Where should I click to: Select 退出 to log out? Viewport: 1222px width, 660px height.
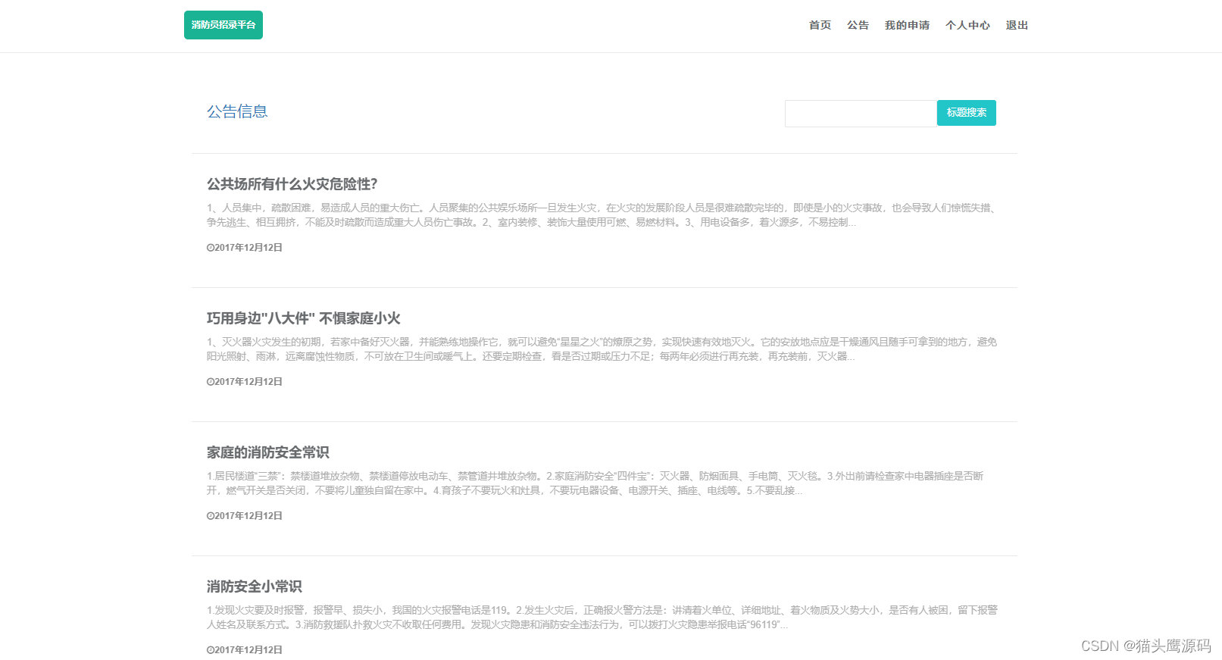pos(1017,25)
